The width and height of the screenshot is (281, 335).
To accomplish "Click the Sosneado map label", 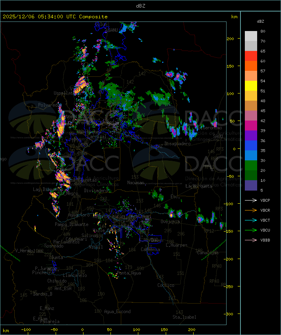I will (x=54, y=246).
